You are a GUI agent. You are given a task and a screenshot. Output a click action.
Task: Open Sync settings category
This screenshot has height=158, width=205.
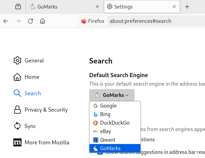click(17, 126)
